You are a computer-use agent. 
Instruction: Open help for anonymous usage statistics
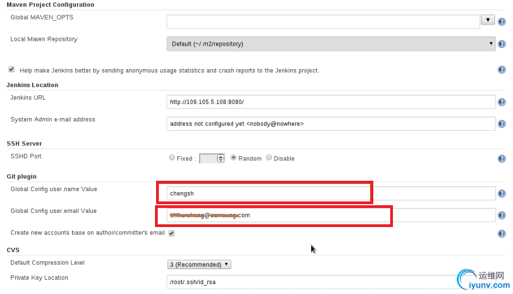tap(502, 70)
